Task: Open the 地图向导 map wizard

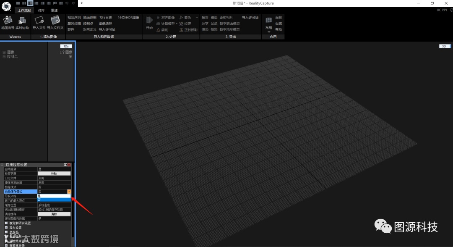Action: click(8, 23)
